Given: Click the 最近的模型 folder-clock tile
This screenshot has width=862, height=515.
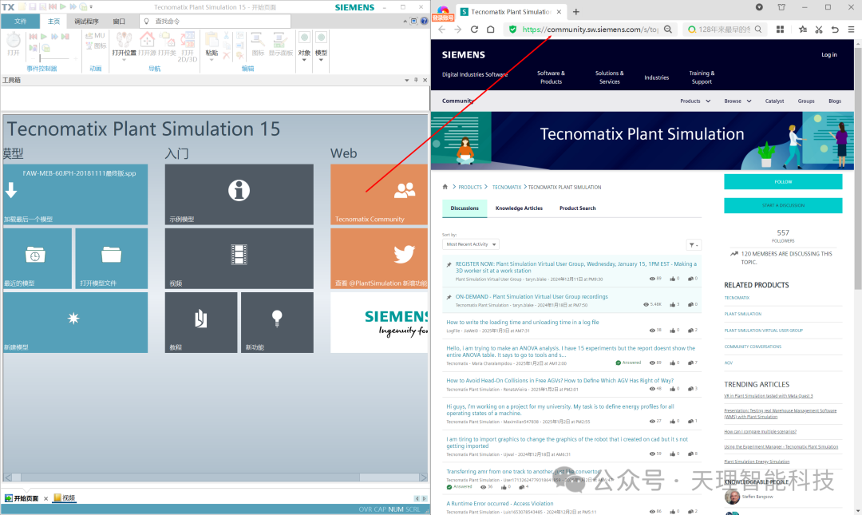Looking at the screenshot, I should pos(38,259).
